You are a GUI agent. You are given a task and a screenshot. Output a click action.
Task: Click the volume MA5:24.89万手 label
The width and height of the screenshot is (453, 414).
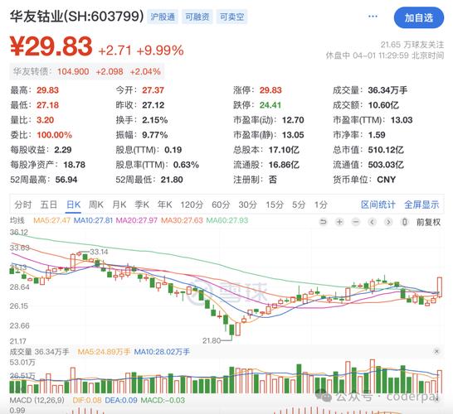[x=104, y=352]
